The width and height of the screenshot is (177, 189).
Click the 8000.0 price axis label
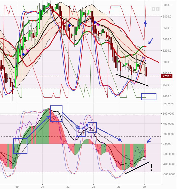pyautogui.click(x=167, y=62)
